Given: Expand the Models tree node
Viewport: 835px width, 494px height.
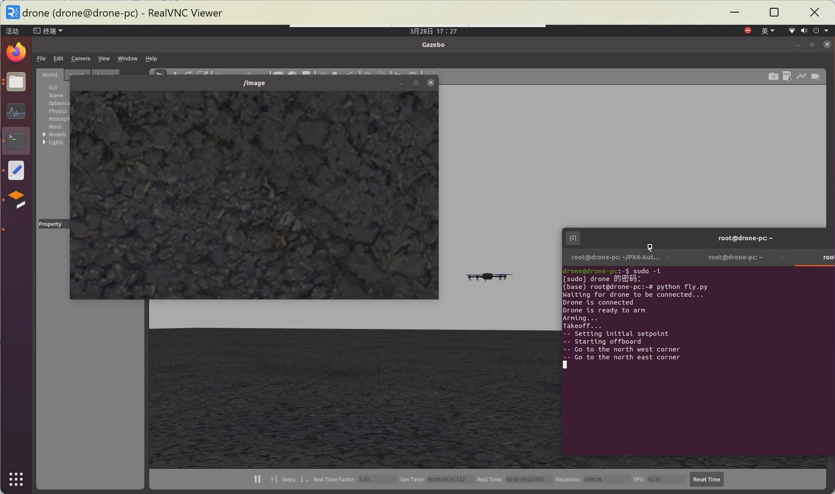Looking at the screenshot, I should [x=44, y=135].
